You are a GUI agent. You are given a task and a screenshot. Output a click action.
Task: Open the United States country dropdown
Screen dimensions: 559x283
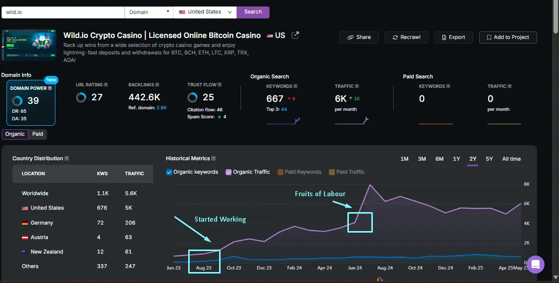(205, 12)
